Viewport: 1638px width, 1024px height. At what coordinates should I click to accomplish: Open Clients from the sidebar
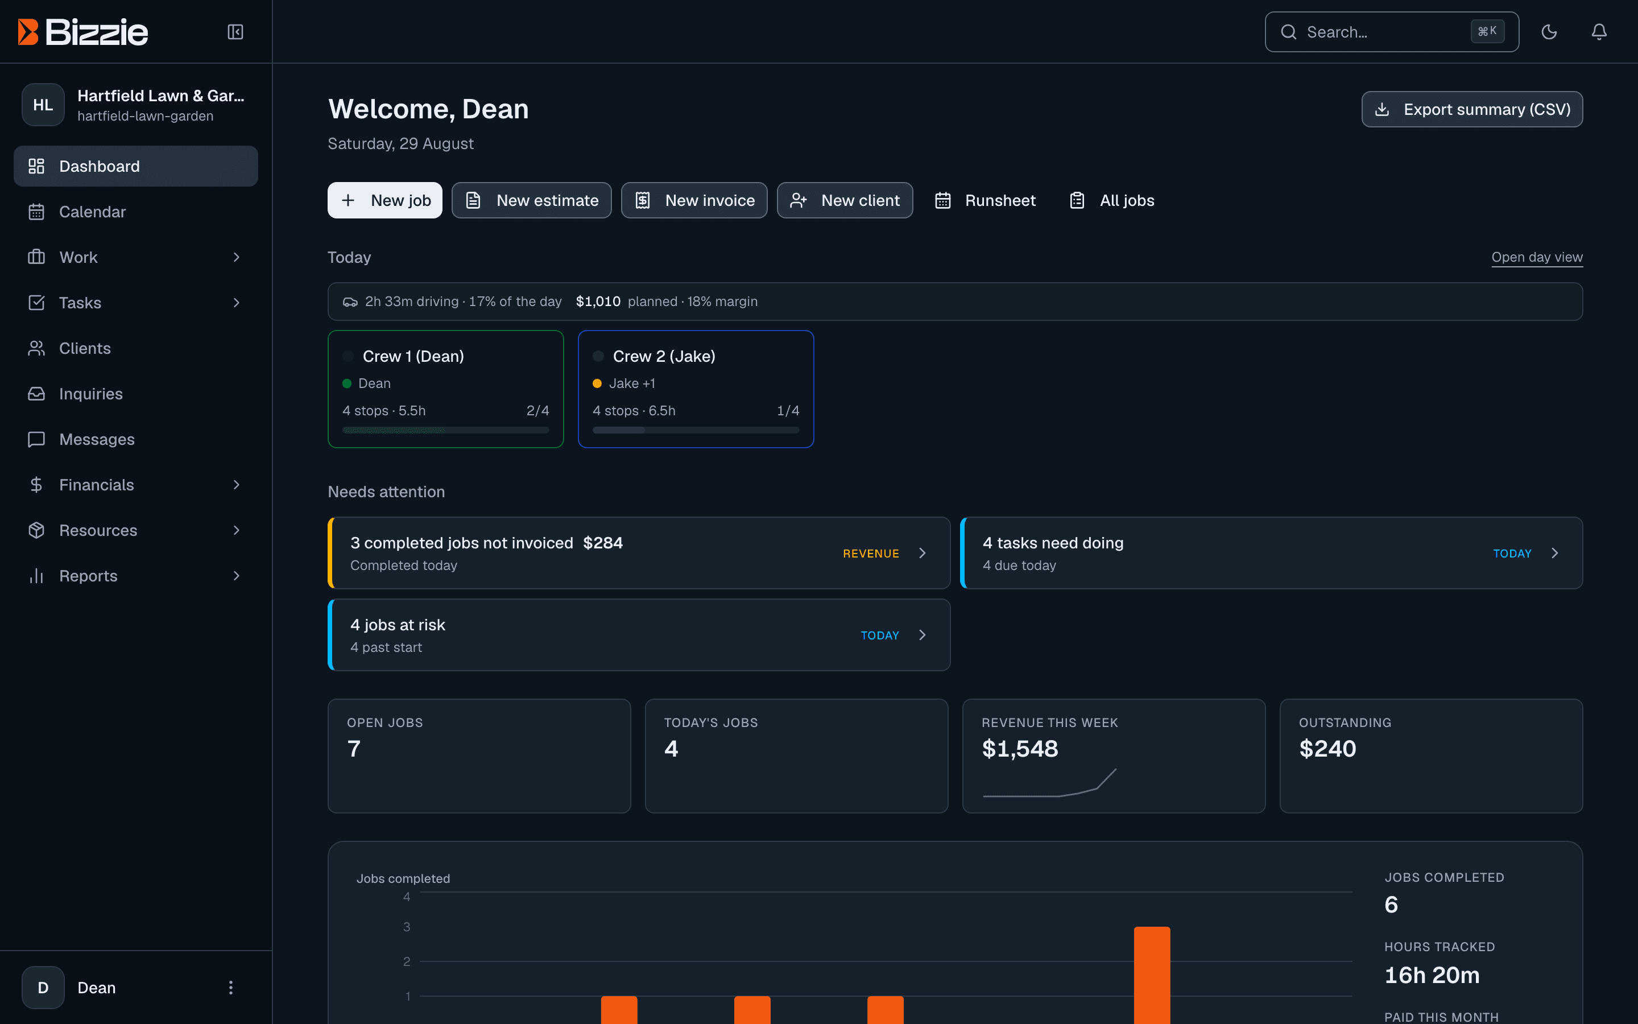coord(136,348)
